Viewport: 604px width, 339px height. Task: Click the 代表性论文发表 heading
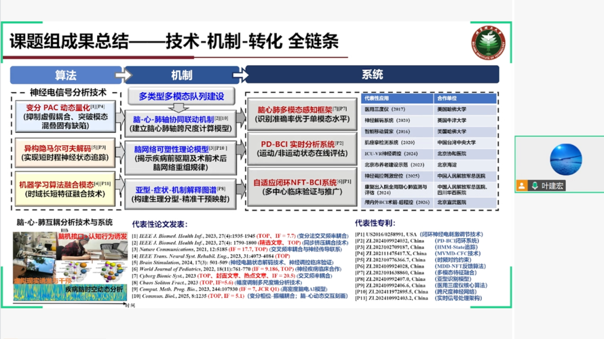coord(159,225)
